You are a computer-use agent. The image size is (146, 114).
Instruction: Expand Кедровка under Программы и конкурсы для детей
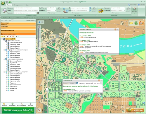pos(6,83)
